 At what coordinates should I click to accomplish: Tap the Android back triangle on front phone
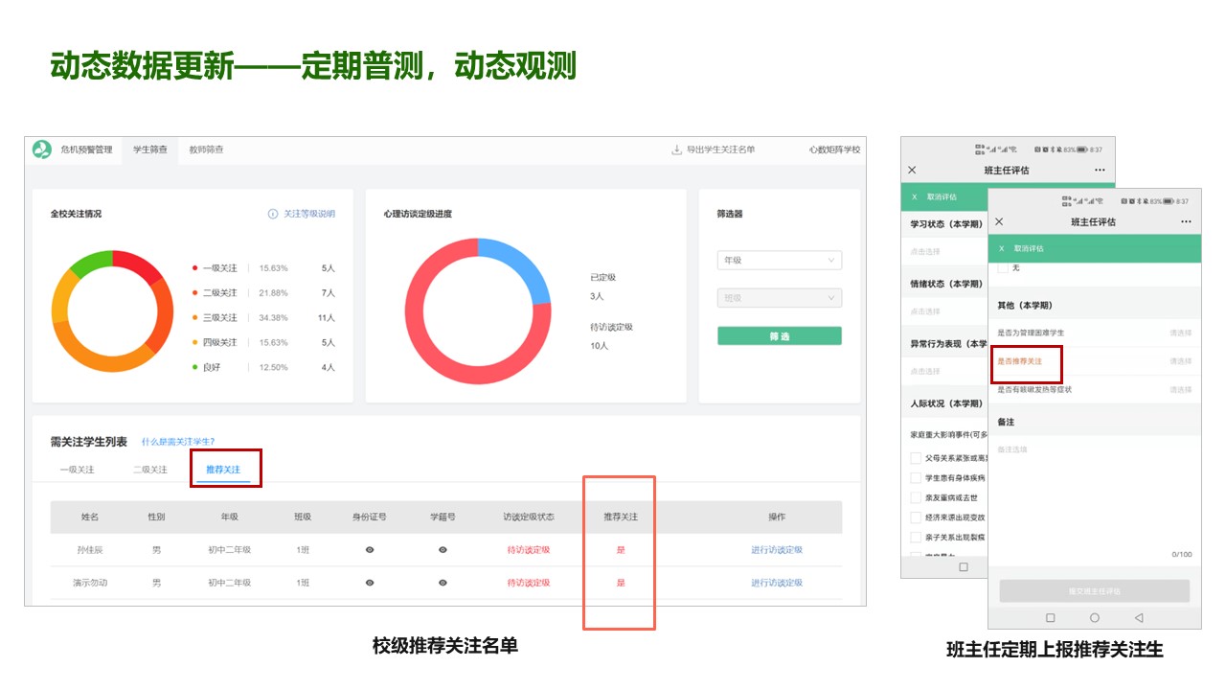click(x=1139, y=618)
